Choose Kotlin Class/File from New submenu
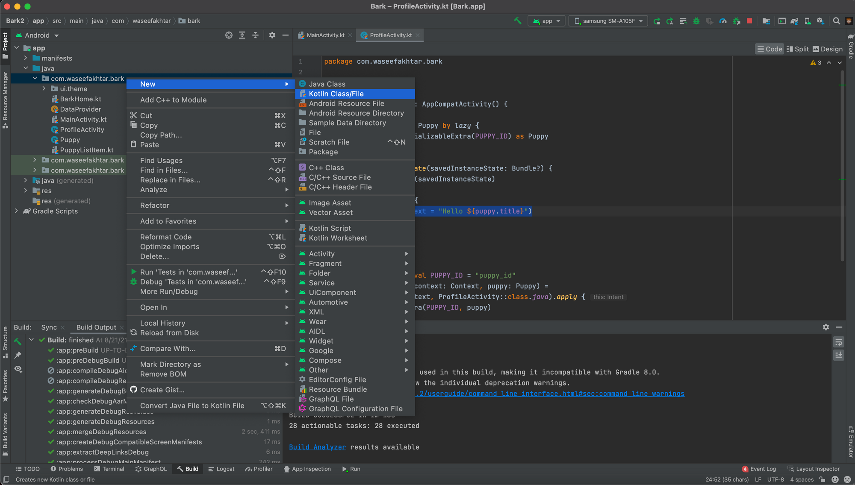The image size is (855, 485). pyautogui.click(x=336, y=94)
